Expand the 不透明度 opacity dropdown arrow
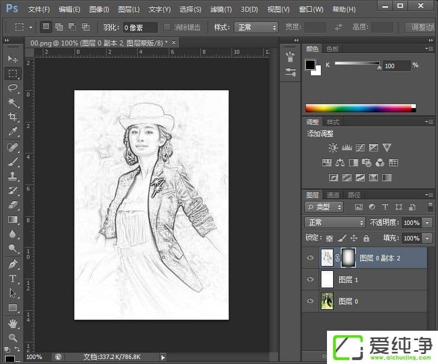 pyautogui.click(x=427, y=222)
